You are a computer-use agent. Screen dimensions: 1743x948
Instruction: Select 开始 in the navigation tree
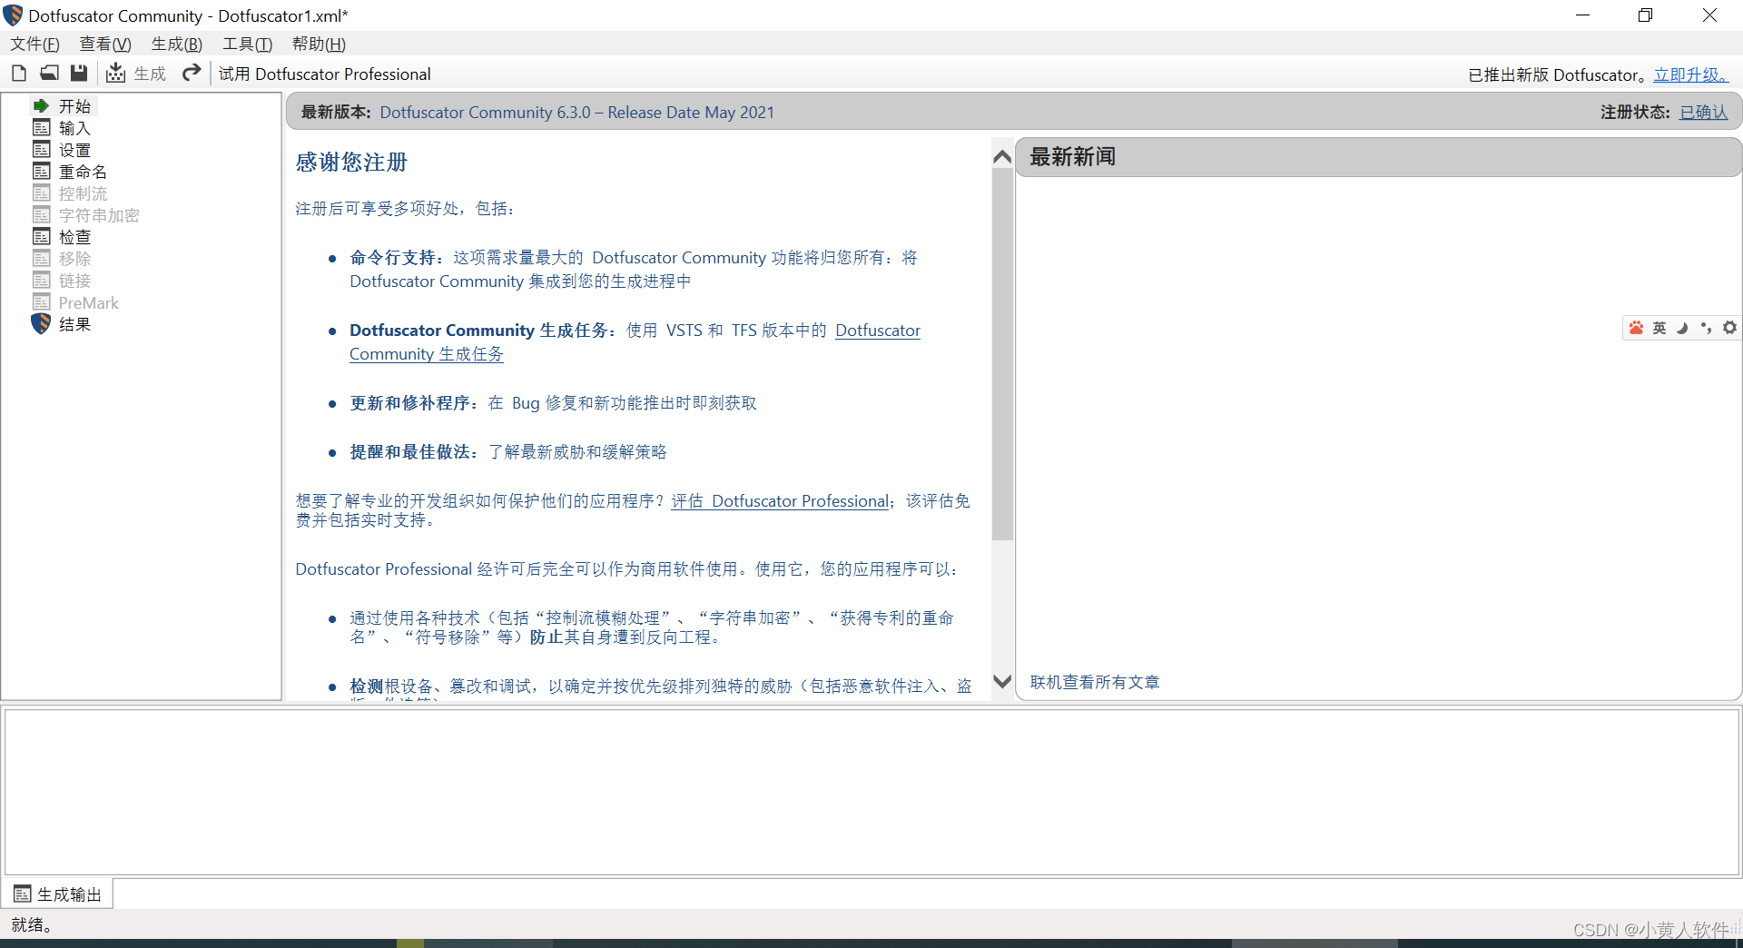(74, 106)
